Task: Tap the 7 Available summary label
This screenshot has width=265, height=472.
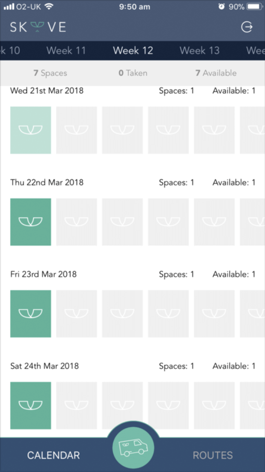Action: coord(216,73)
